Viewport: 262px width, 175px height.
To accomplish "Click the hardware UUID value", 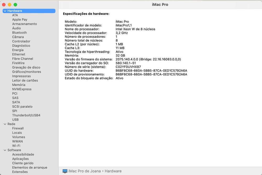I will (x=151, y=70).
